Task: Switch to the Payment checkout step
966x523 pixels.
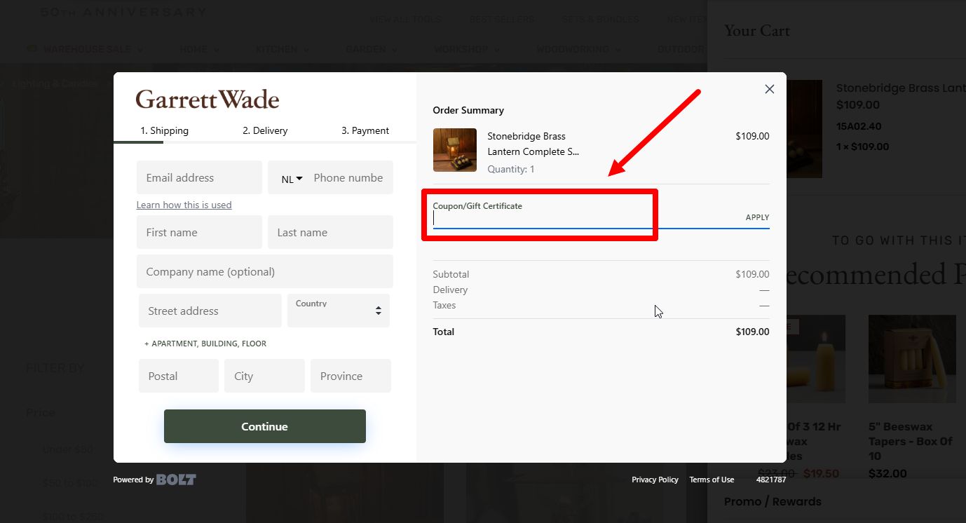Action: pyautogui.click(x=365, y=130)
